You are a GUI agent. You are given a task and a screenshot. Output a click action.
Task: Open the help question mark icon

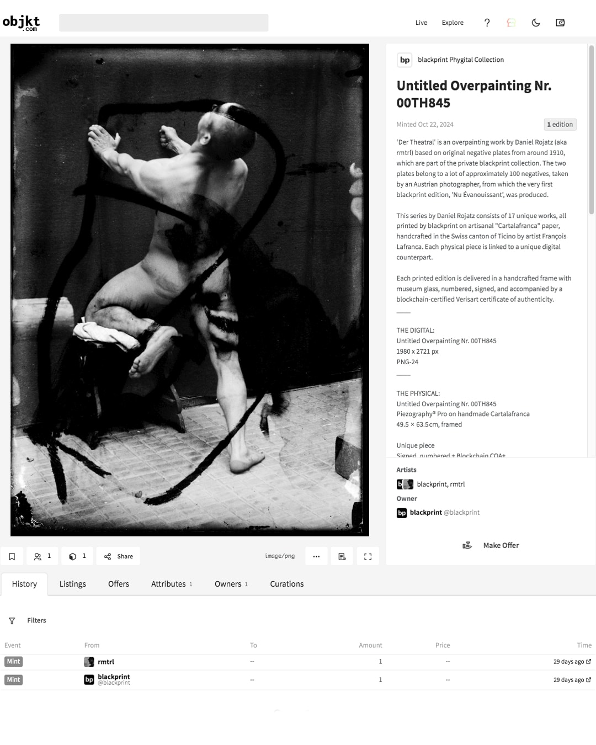(x=487, y=23)
